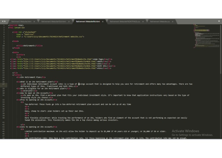Click line number 16 in the gutter
The width and height of the screenshot is (222, 158).
4,59
